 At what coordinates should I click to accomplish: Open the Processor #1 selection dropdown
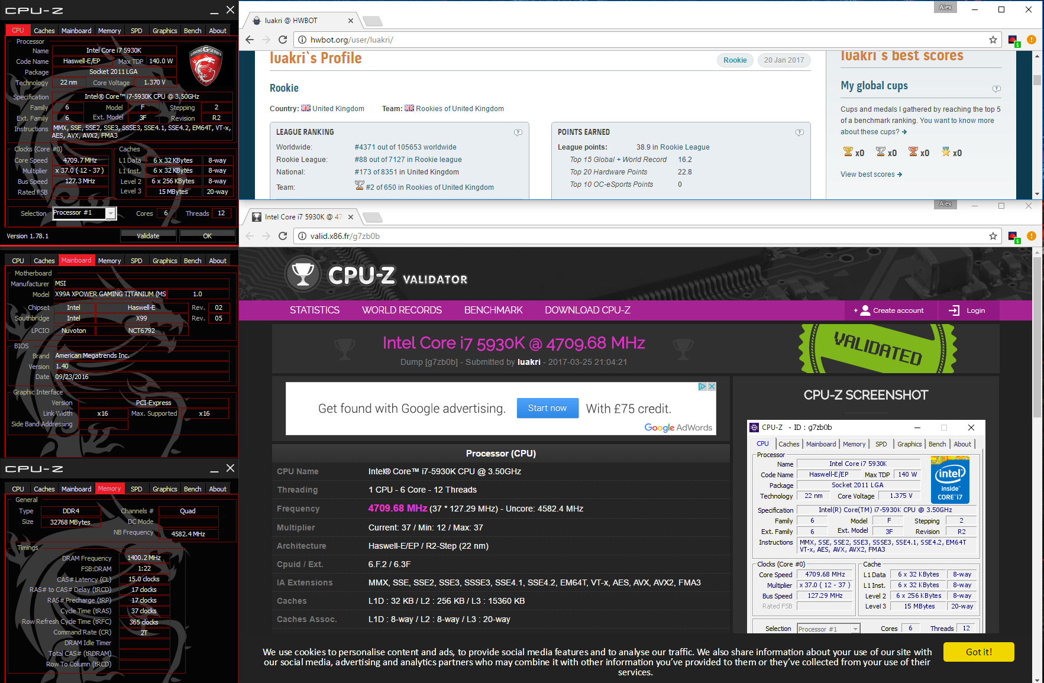coord(111,213)
